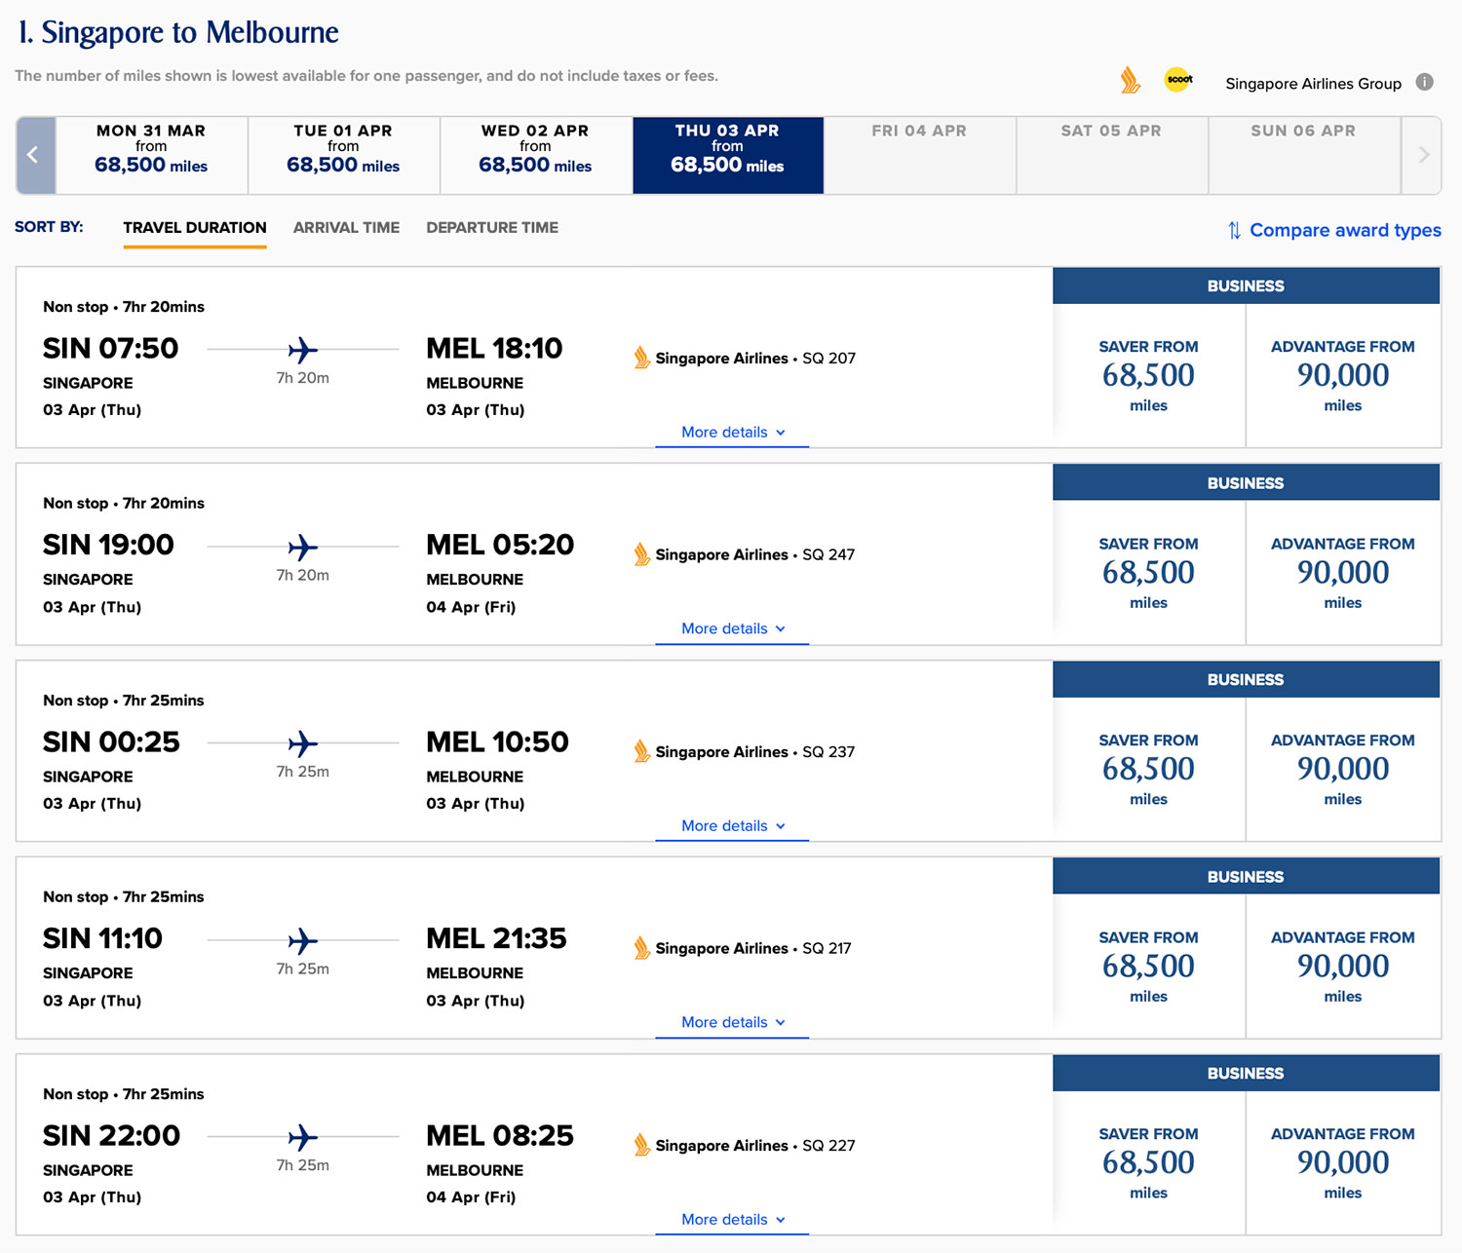
Task: Pick Mon 31 Mar from date carousel
Action: pyautogui.click(x=151, y=155)
